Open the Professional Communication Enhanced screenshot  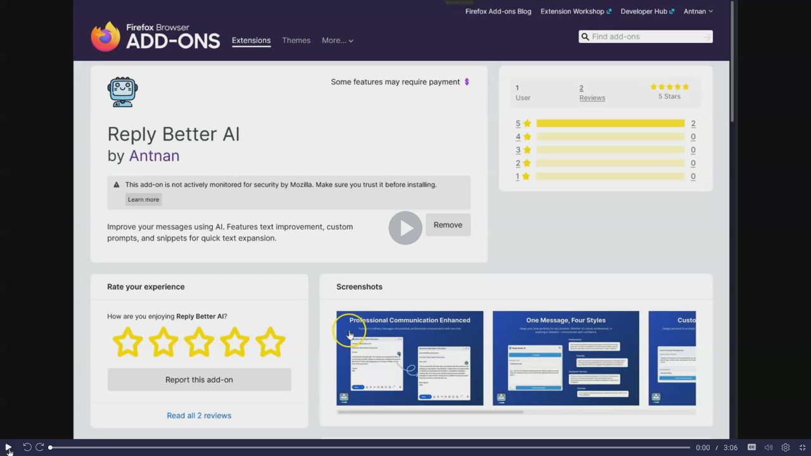(x=410, y=358)
